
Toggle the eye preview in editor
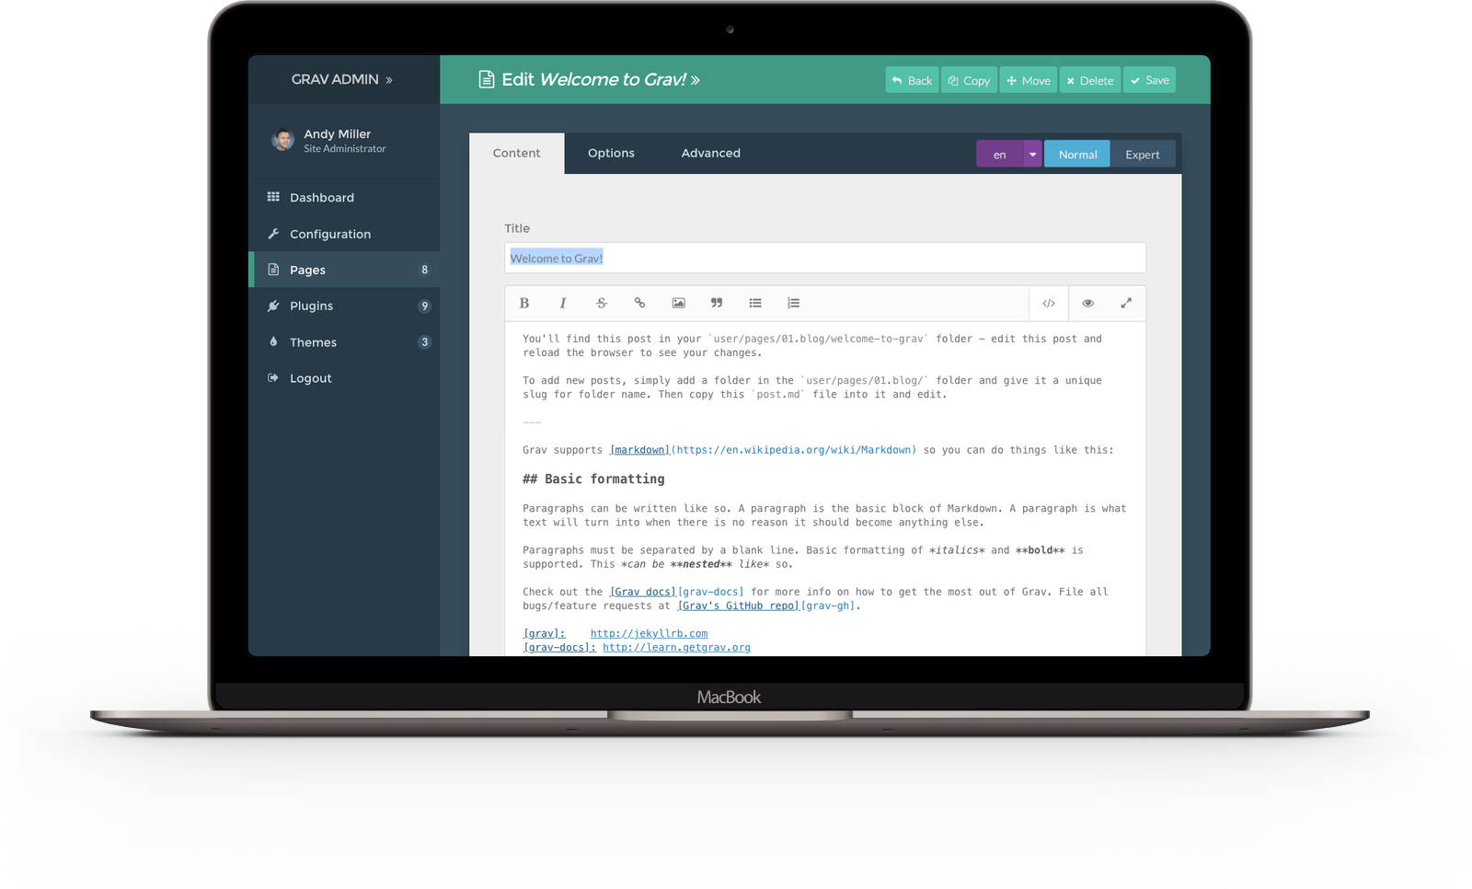[x=1087, y=303]
